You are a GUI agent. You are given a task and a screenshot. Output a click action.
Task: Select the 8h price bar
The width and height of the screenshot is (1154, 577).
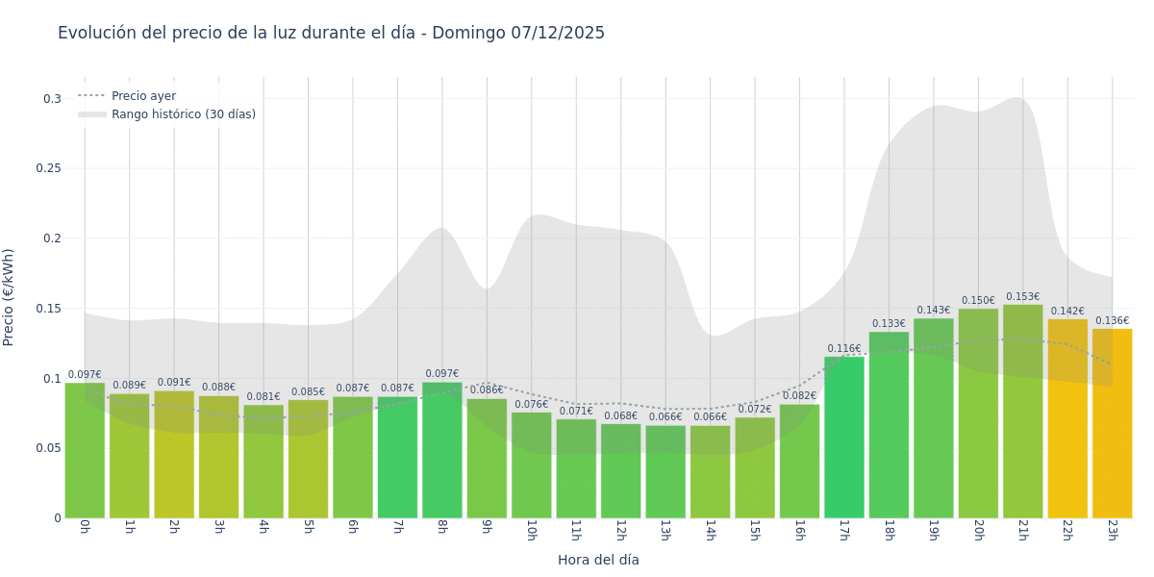pyautogui.click(x=442, y=452)
